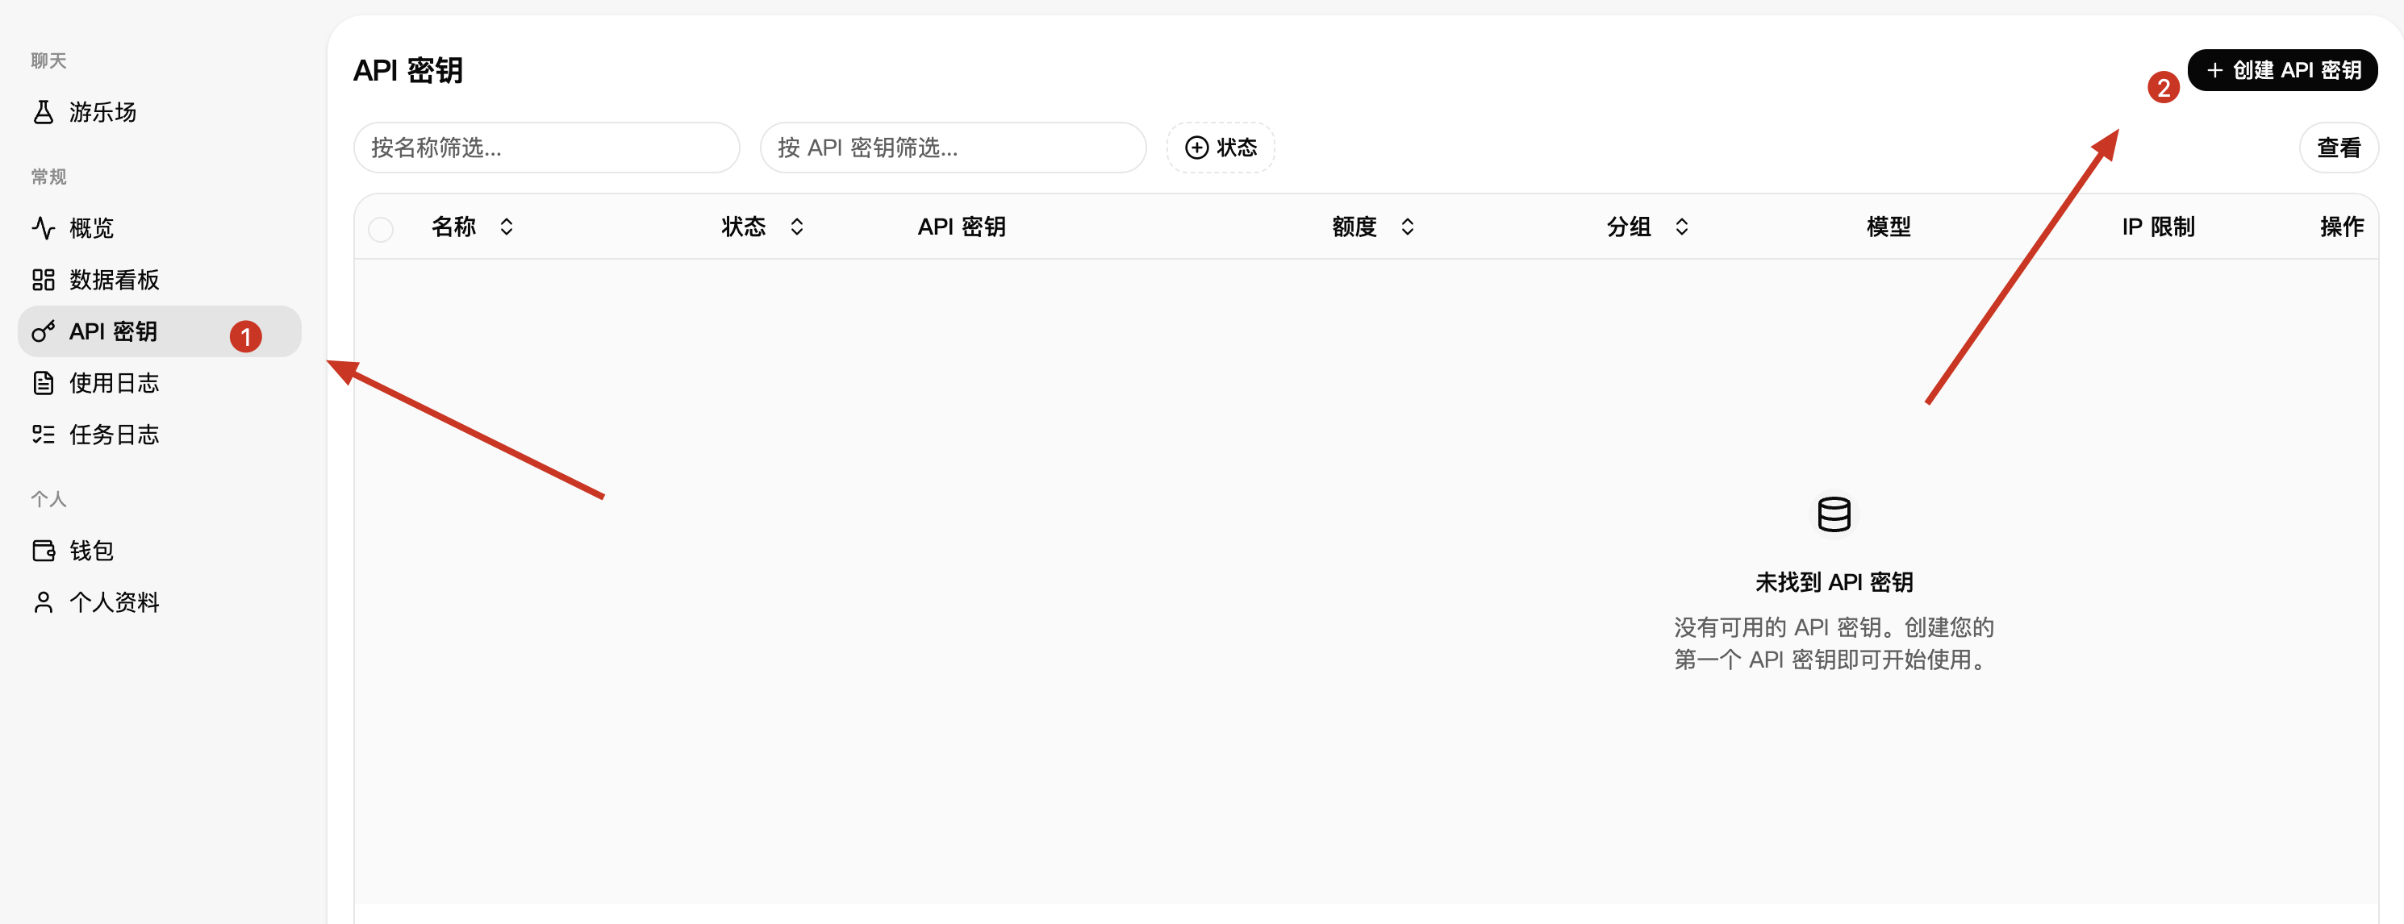Sort by 额度 column arrows
This screenshot has width=2404, height=924.
[x=1408, y=227]
